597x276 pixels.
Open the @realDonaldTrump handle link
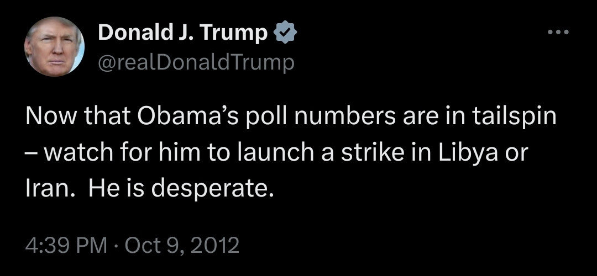tap(196, 63)
